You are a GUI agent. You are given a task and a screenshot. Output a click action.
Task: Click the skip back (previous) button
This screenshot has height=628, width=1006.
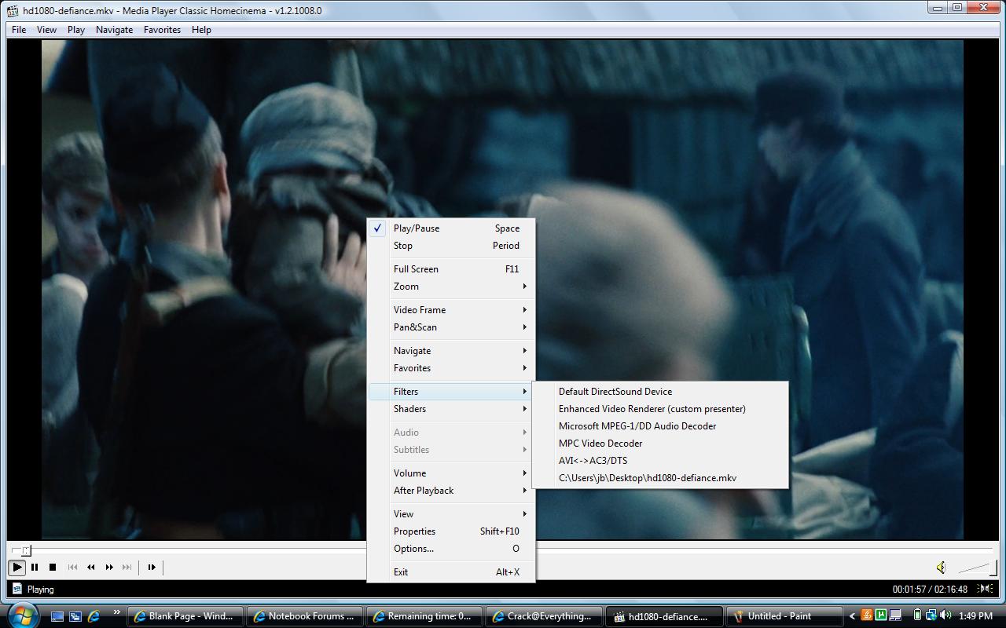(x=73, y=567)
